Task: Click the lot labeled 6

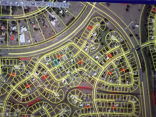Action: point(23,33)
